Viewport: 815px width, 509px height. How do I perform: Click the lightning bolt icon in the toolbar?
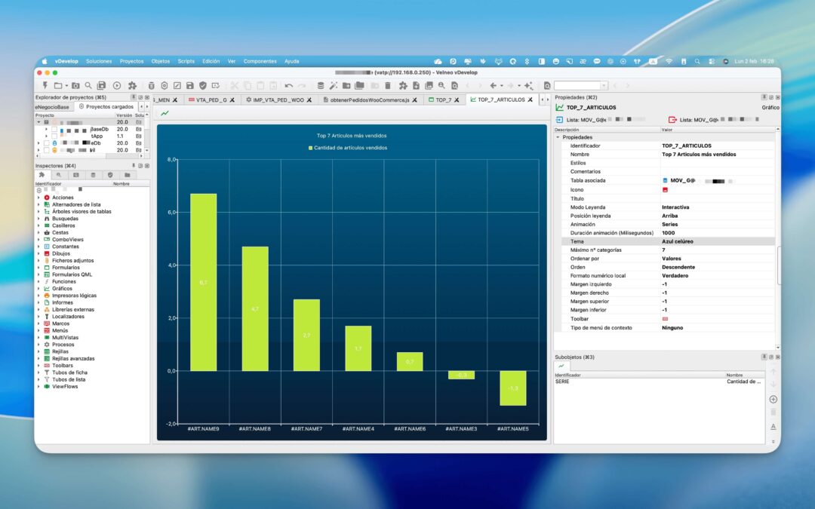[x=45, y=85]
